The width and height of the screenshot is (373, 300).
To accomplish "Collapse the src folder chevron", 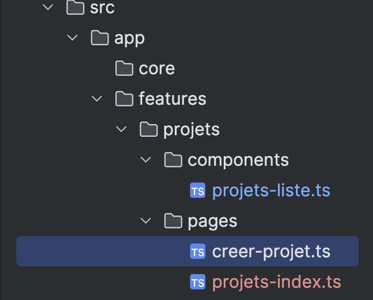I will (x=48, y=8).
